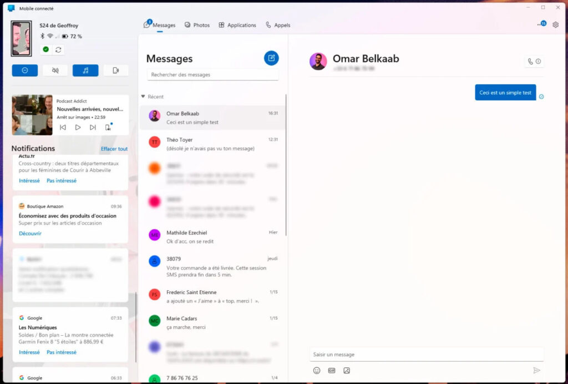View Omar Belkaab's contact info
Image resolution: width=568 pixels, height=384 pixels.
click(539, 61)
